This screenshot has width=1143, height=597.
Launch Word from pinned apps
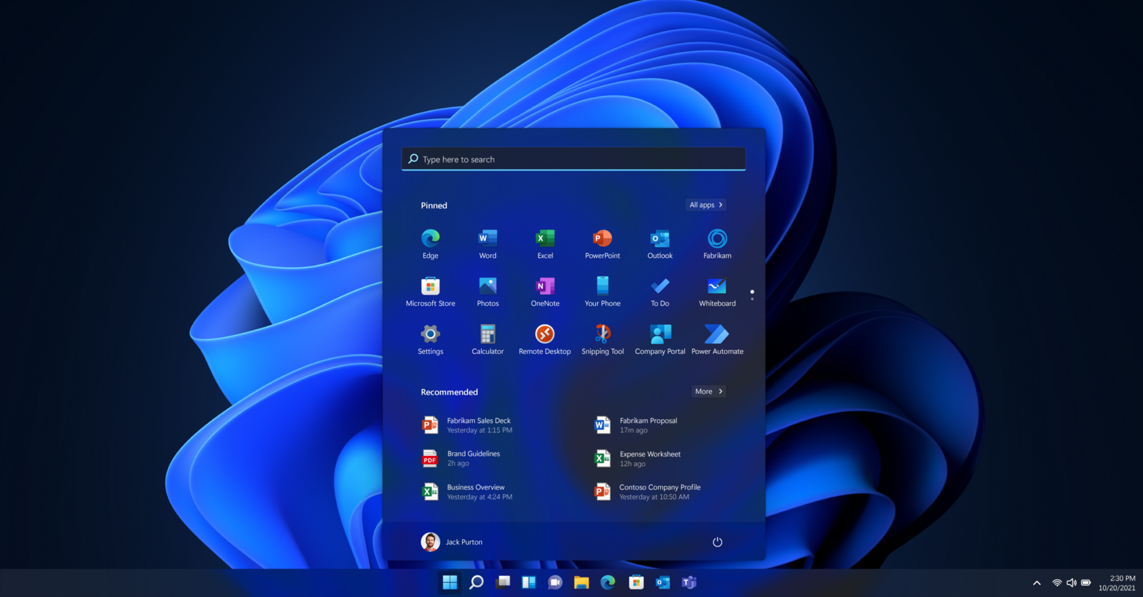[487, 243]
